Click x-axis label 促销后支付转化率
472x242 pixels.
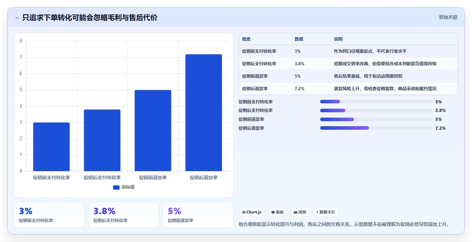[x=102, y=177]
